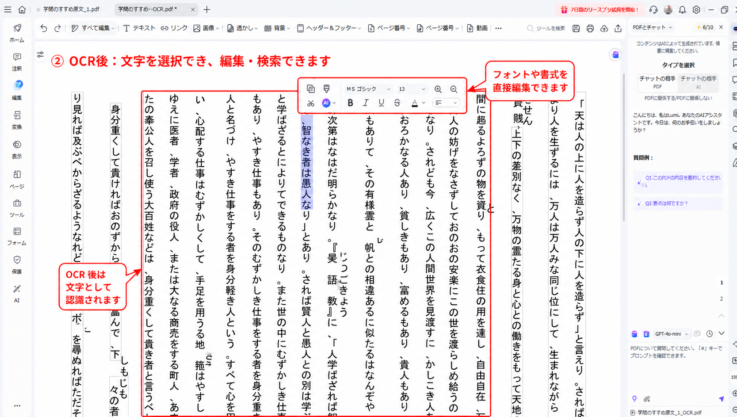This screenshot has height=417, width=737.
Task: Click the 画像 (image) toolbar button
Action: coord(206,28)
